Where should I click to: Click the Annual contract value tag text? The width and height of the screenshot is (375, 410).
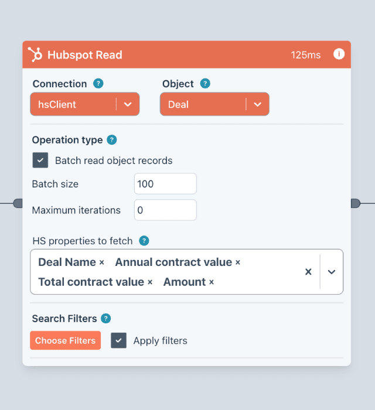tap(173, 262)
